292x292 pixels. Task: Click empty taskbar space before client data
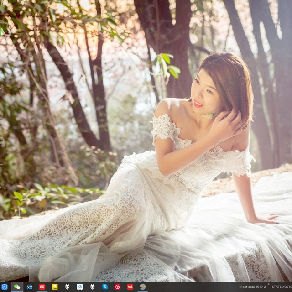(192, 287)
